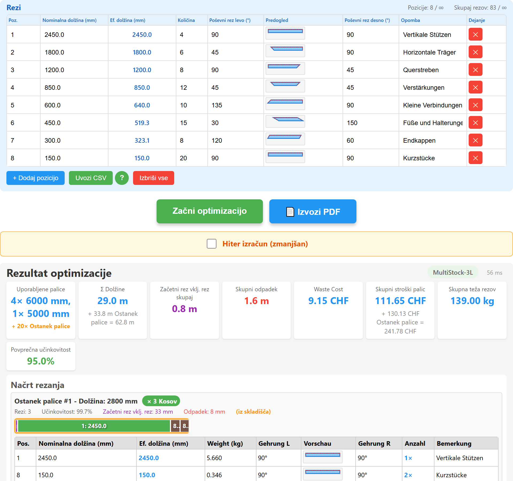The height and width of the screenshot is (481, 513).
Task: Delete row 4 Verstärkungen
Action: (x=475, y=87)
